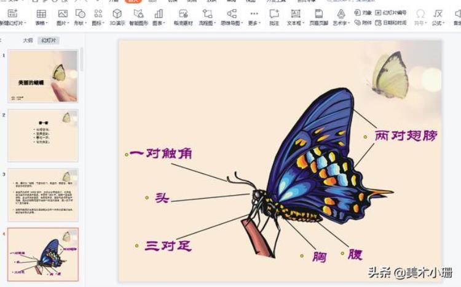
Task: Click the 3D演示 (3D presentation) icon
Action: pyautogui.click(x=117, y=14)
